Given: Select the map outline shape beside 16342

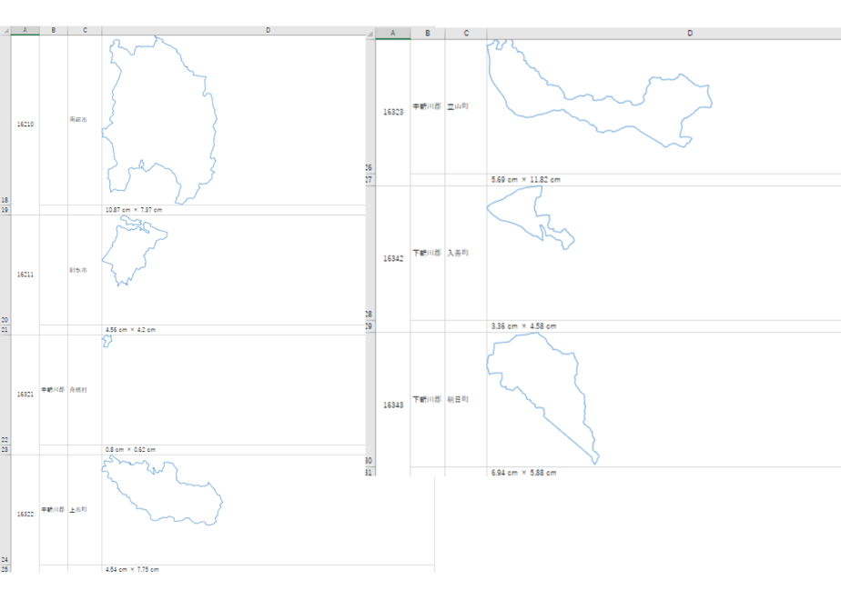Looking at the screenshot, I should [531, 218].
